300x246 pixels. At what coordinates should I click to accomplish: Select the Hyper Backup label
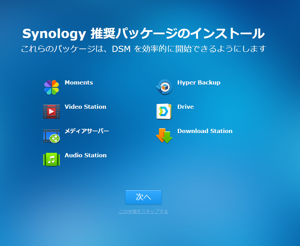pyautogui.click(x=199, y=83)
